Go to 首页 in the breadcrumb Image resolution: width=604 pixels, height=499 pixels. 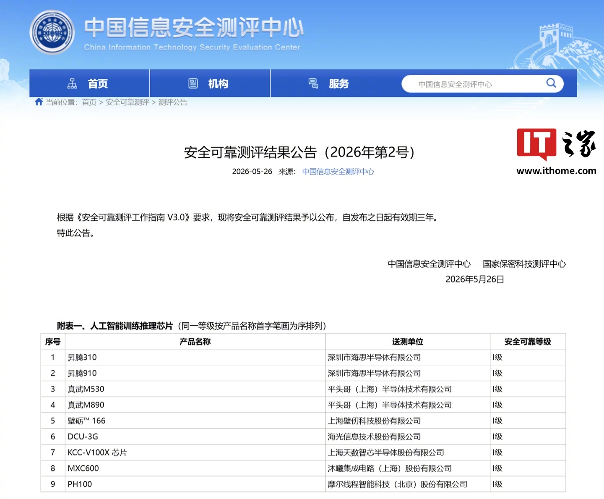(x=89, y=102)
